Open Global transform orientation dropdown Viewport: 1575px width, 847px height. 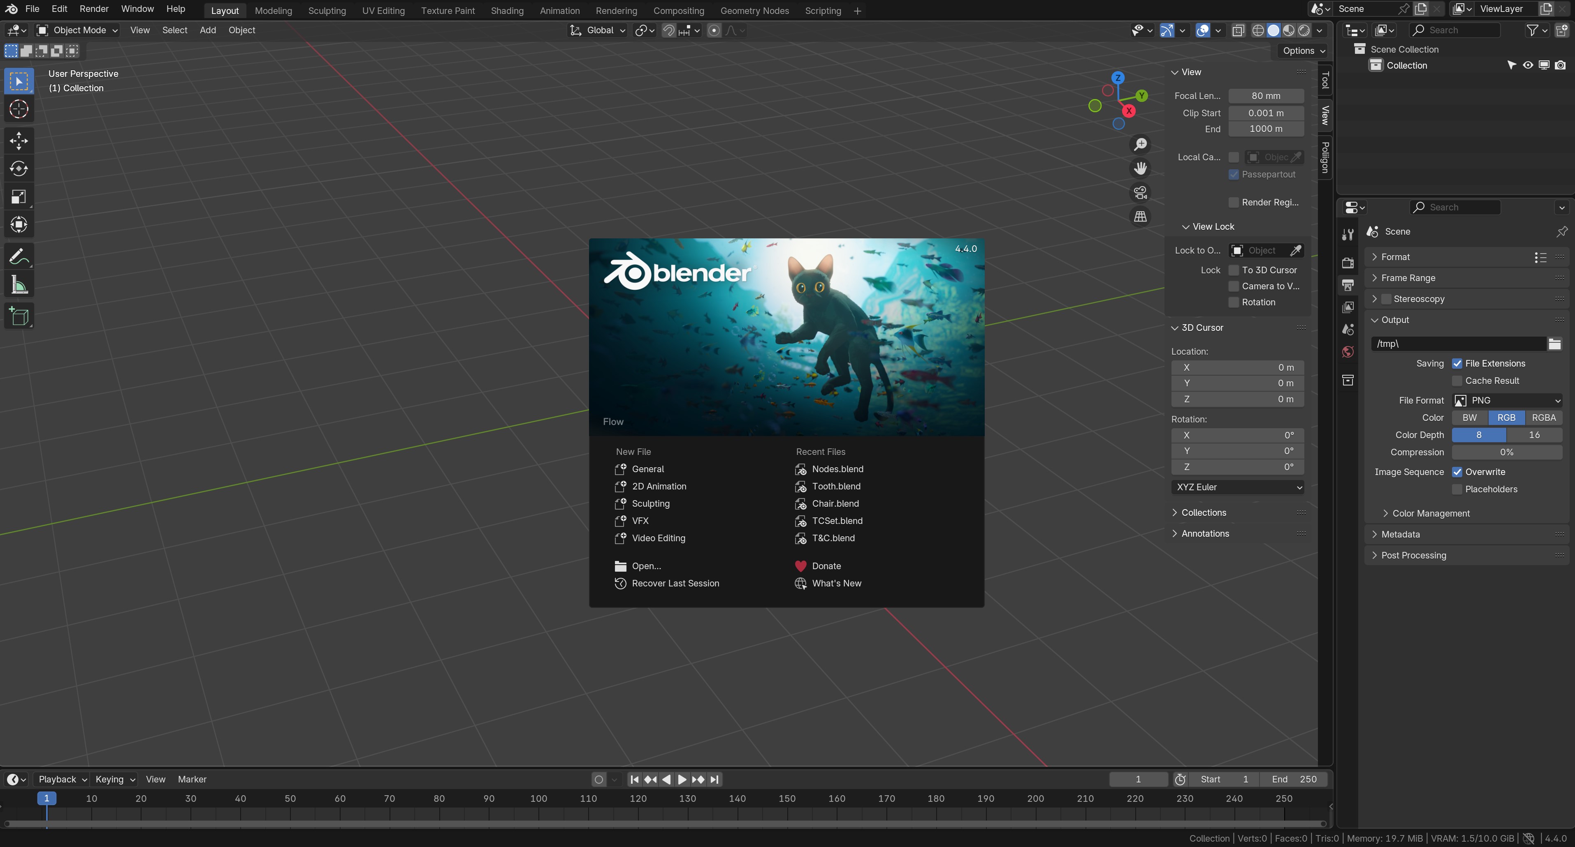(597, 30)
